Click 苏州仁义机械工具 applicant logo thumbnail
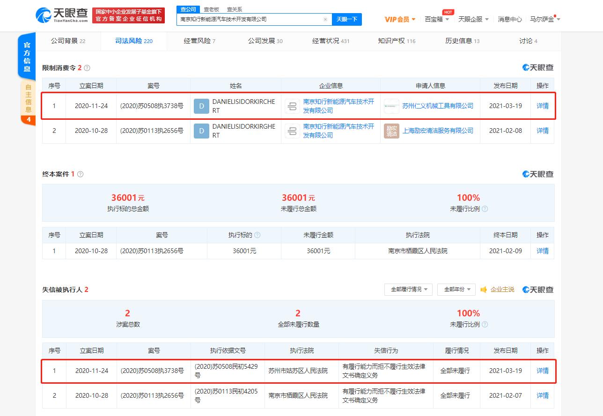 (x=391, y=106)
